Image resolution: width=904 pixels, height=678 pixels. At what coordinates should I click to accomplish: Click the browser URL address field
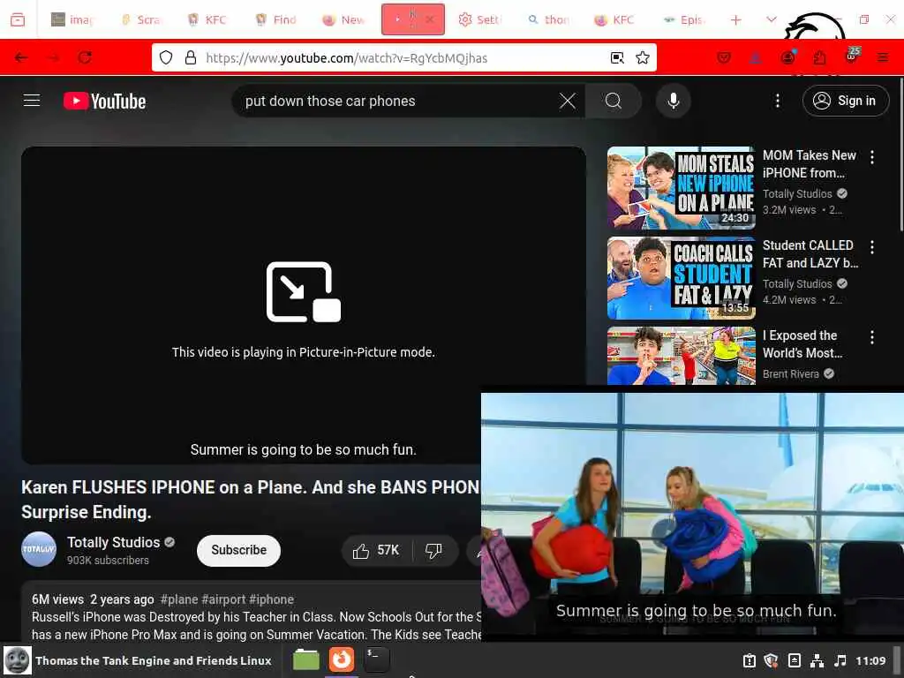403,57
